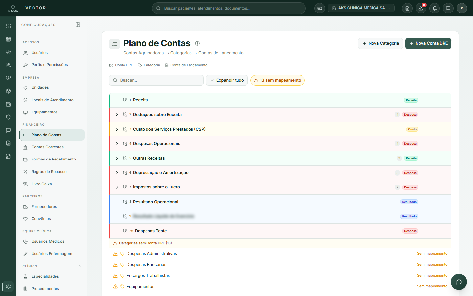Open Usuários Médicos in the sidebar

(x=52, y=241)
